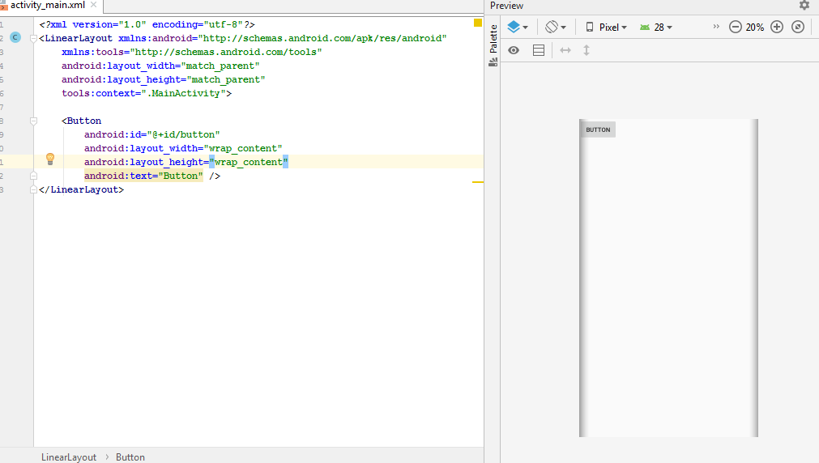819x463 pixels.
Task: Zoom in the layout preview
Action: (776, 27)
